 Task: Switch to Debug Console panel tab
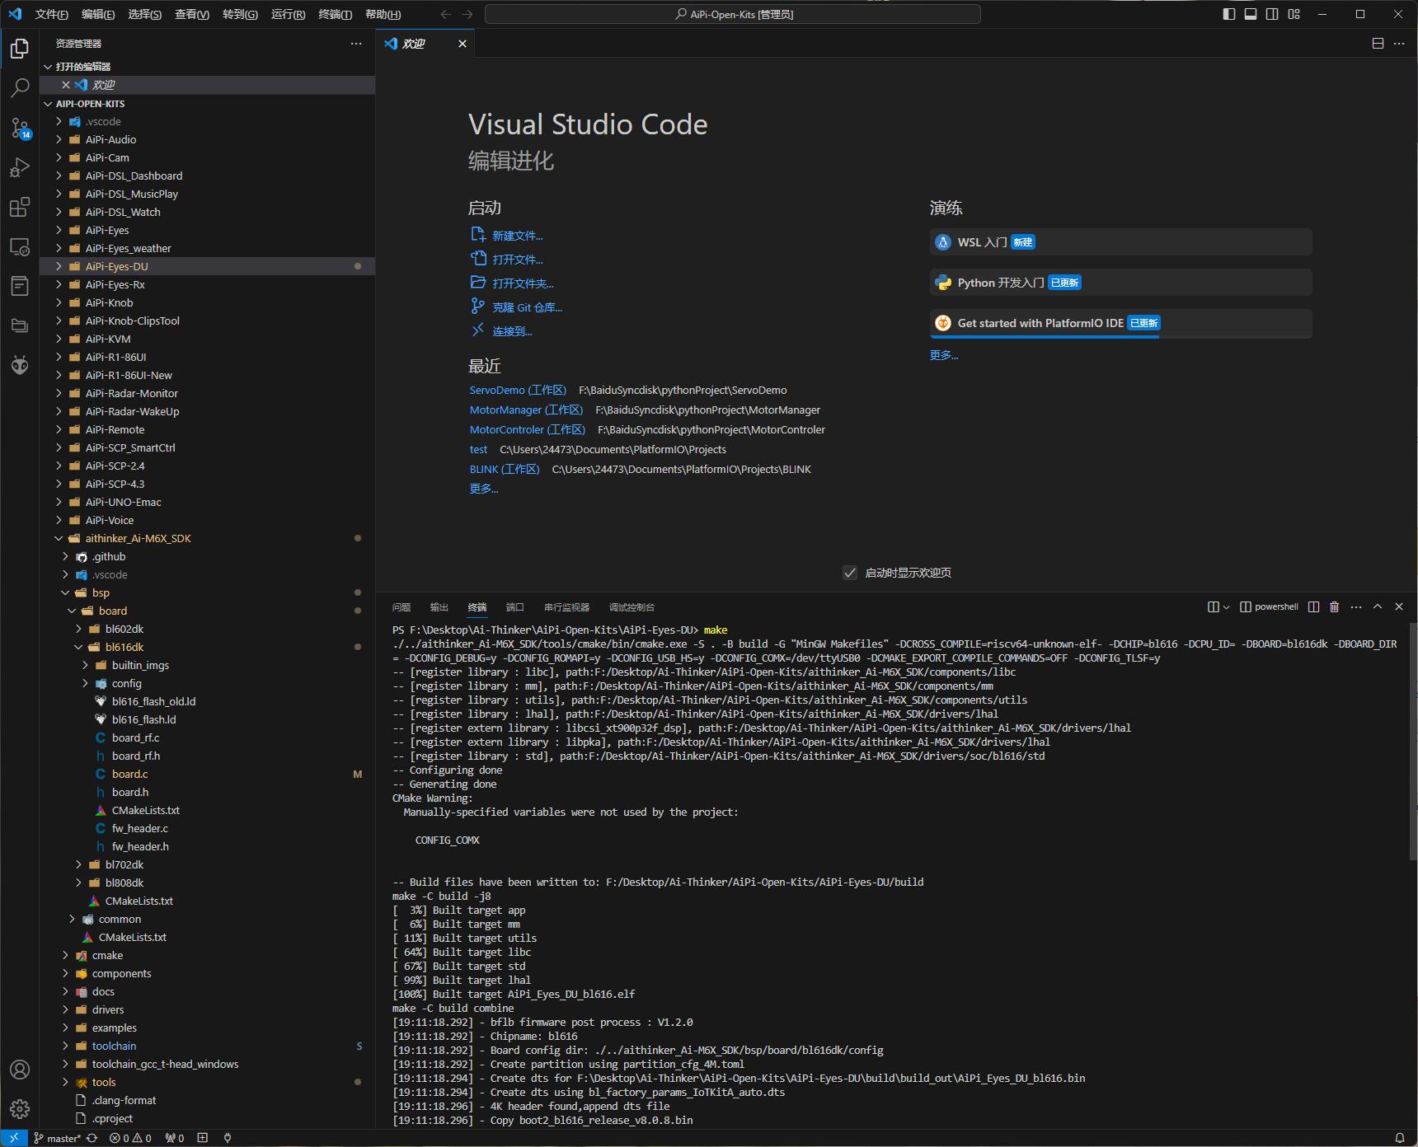click(x=632, y=607)
